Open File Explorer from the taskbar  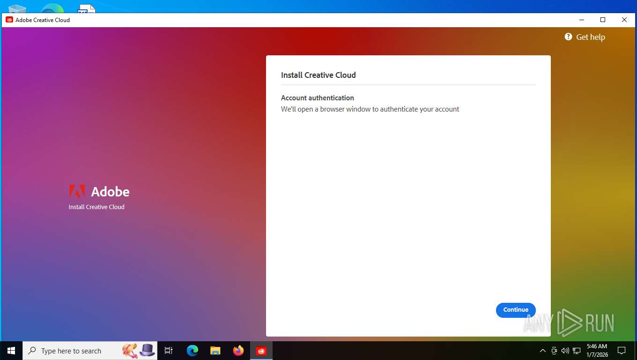215,351
